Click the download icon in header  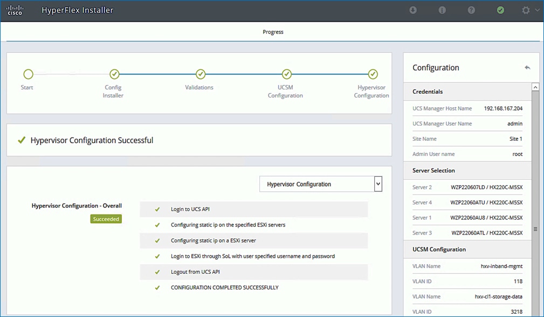tap(413, 10)
